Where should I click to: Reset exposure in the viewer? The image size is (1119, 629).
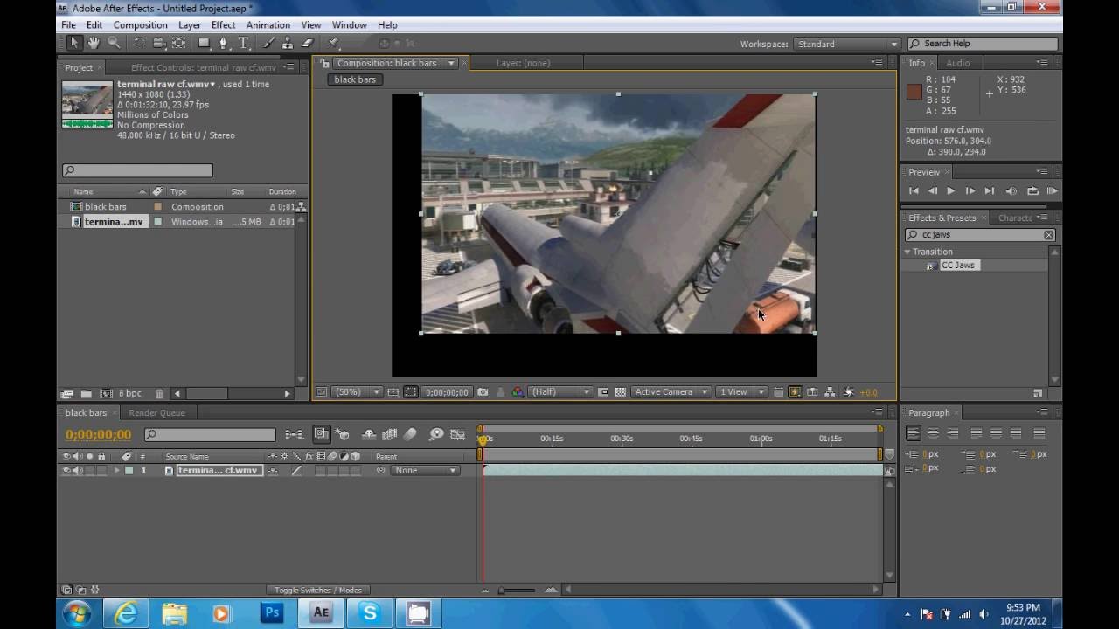848,392
